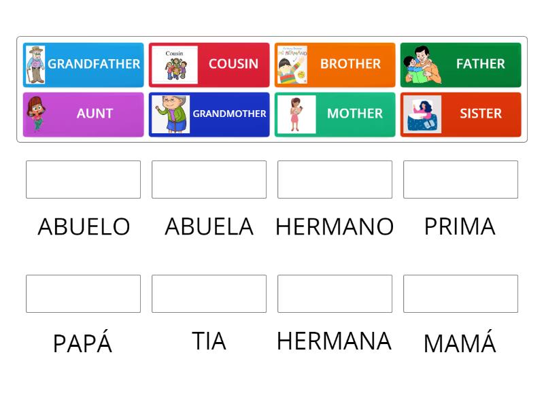544x408 pixels.
Task: Select the empty box above PRIMA
Action: coord(460,180)
